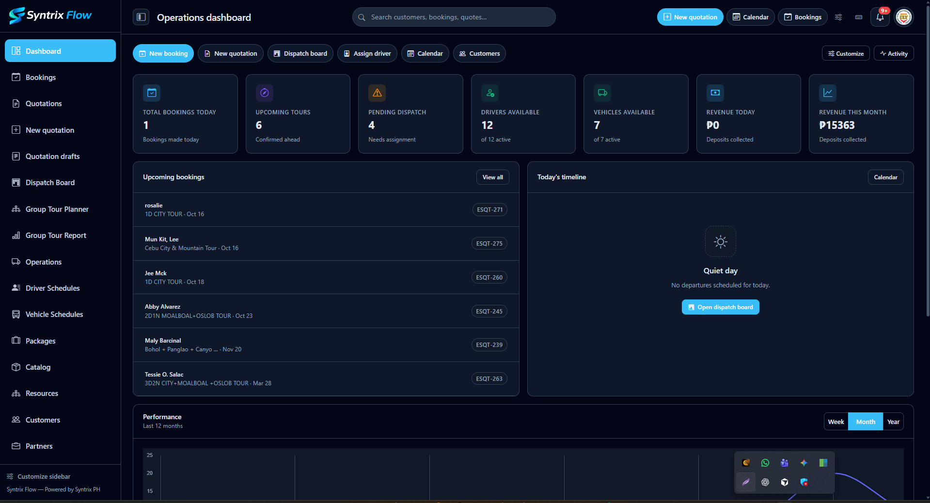Viewport: 930px width, 503px height.
Task: Click the white cube tray icon
Action: (x=785, y=482)
